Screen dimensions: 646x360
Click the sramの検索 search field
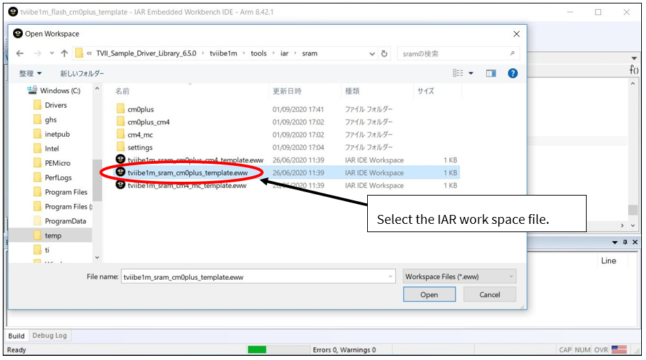tap(458, 54)
